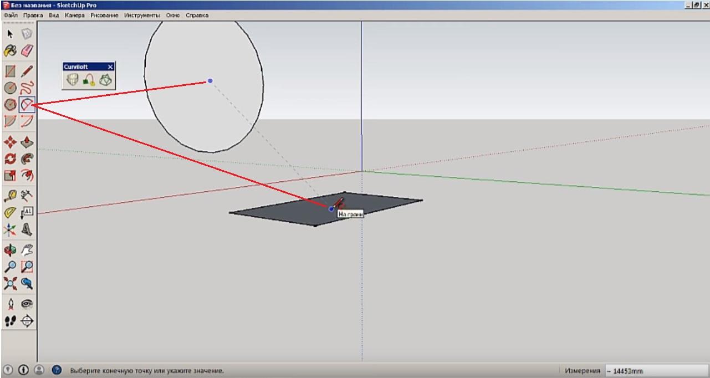Click the Измерения value input box

(x=654, y=371)
